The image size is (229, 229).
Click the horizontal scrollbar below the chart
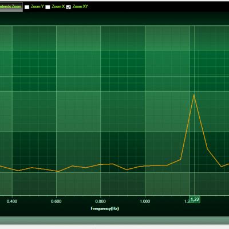[x=114, y=220]
